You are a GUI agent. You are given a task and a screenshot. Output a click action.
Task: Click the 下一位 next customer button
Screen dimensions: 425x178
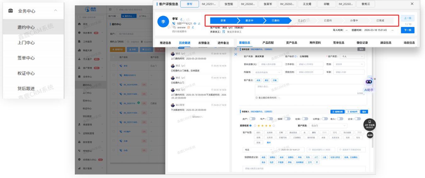pyautogui.click(x=407, y=30)
